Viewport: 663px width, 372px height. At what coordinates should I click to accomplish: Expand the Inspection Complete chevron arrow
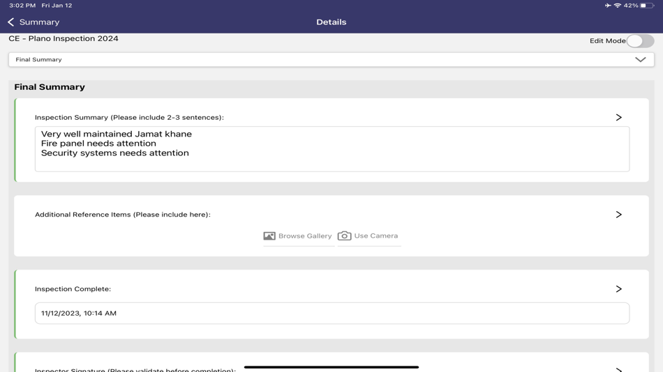click(x=618, y=289)
